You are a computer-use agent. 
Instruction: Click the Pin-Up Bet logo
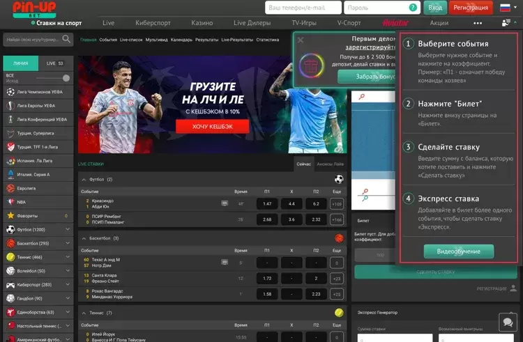(34, 9)
